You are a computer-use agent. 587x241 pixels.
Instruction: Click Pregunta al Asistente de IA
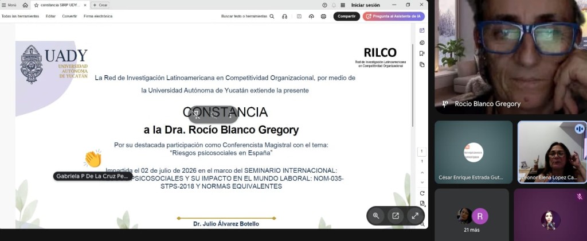click(x=393, y=17)
